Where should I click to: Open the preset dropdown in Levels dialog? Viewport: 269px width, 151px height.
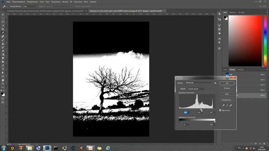pyautogui.click(x=199, y=83)
